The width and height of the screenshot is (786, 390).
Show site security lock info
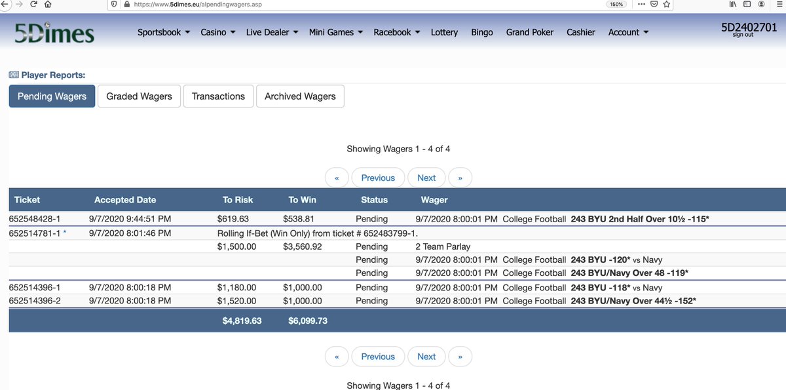click(x=126, y=4)
